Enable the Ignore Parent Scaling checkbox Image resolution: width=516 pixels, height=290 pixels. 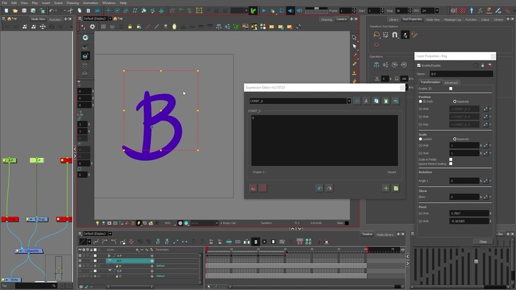tap(451, 164)
